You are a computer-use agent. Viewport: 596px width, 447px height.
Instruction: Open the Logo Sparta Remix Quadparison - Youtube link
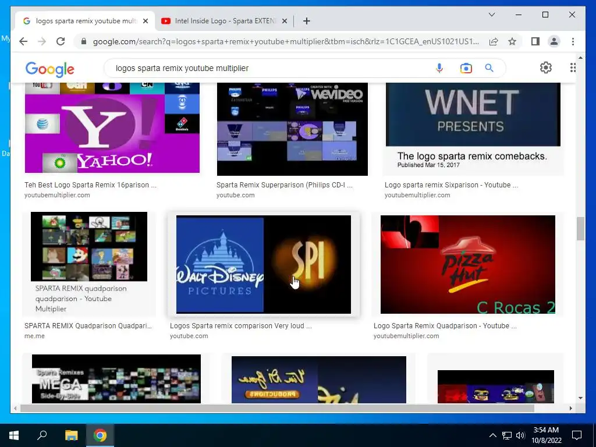pyautogui.click(x=445, y=326)
